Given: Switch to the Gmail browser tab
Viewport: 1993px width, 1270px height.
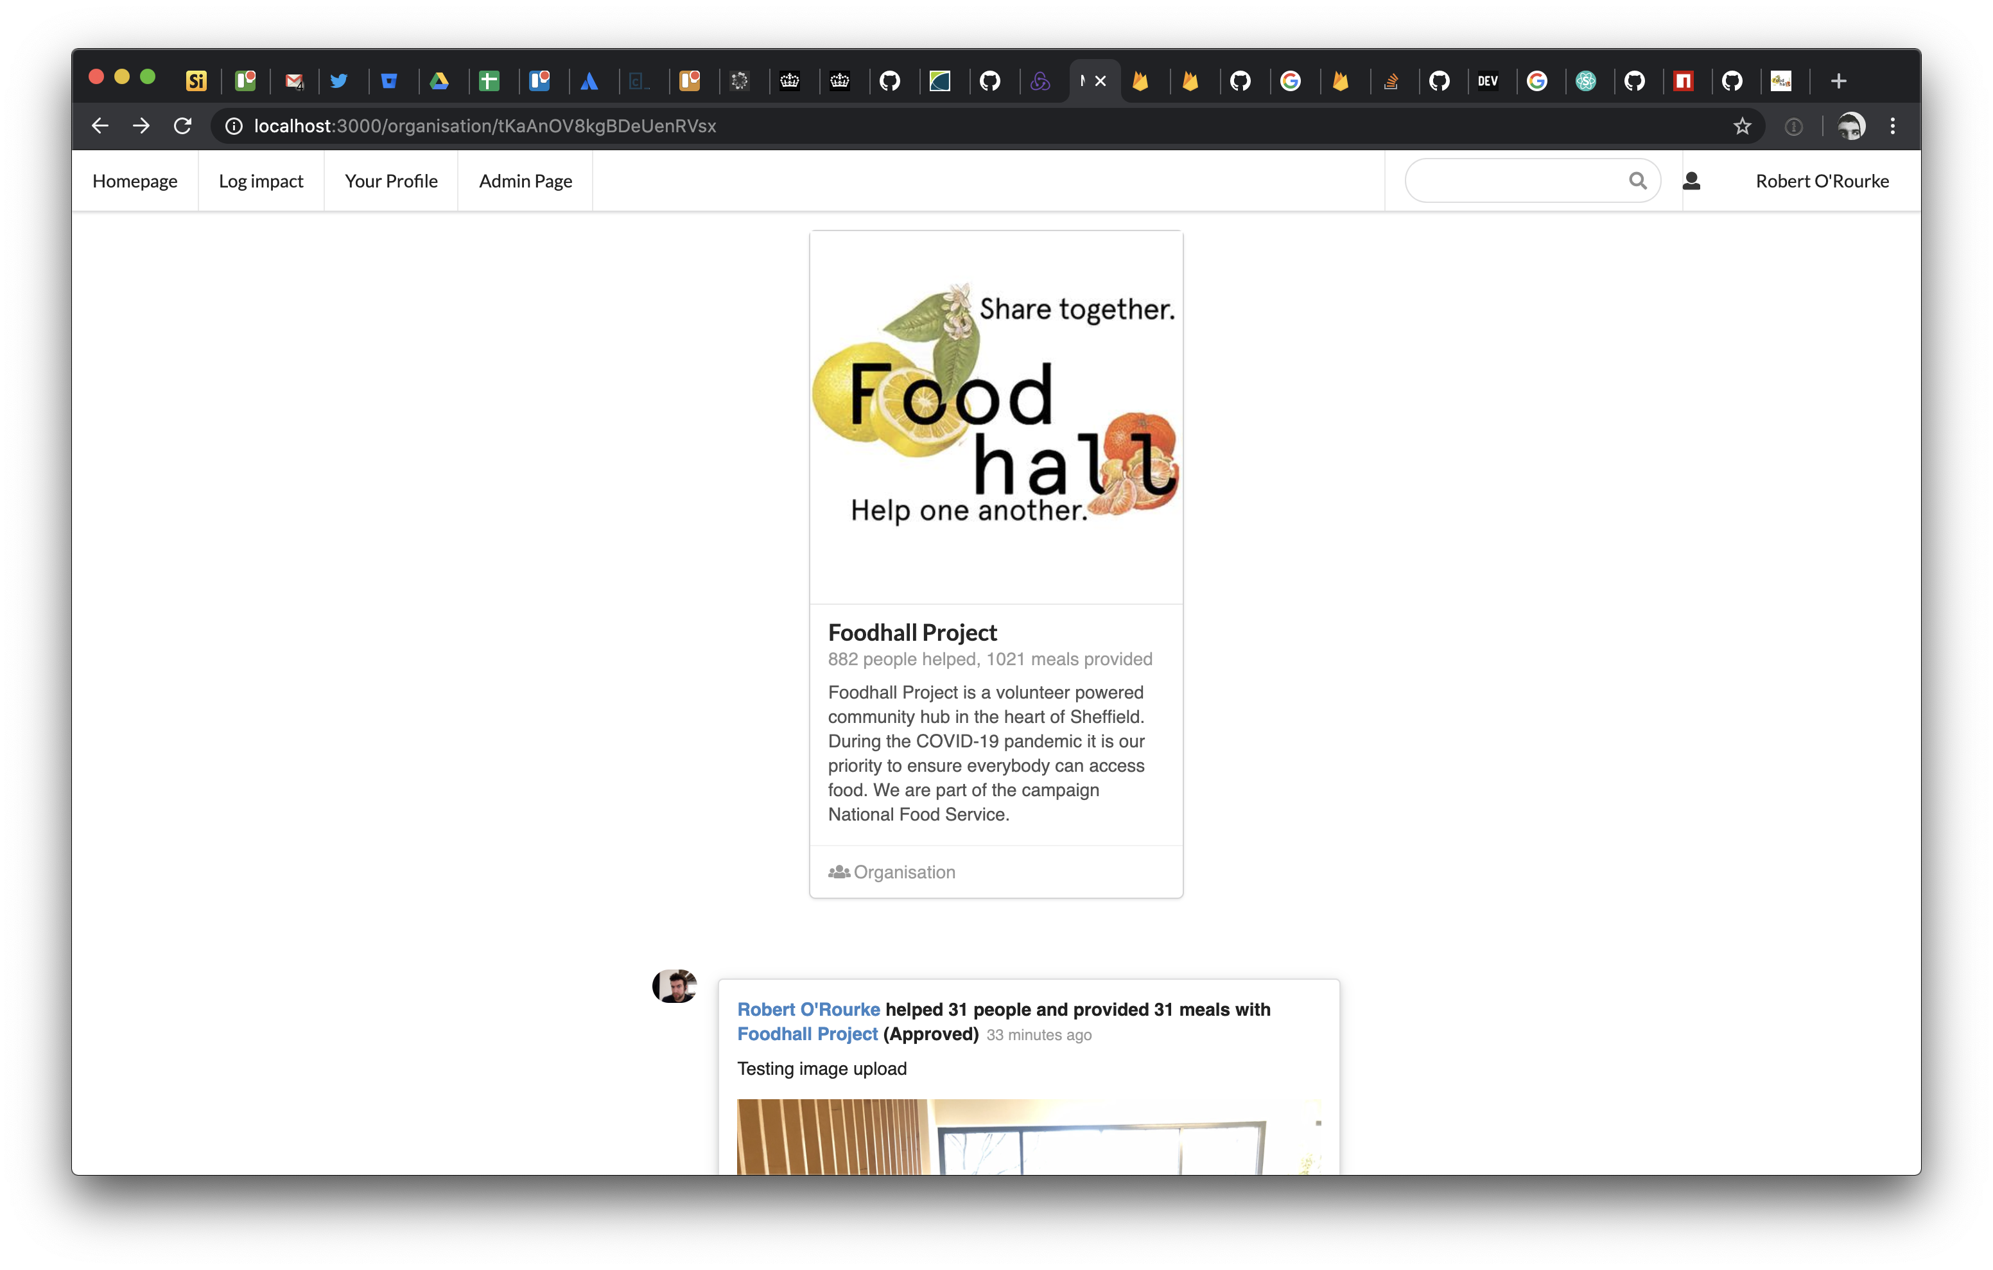Looking at the screenshot, I should coord(294,81).
